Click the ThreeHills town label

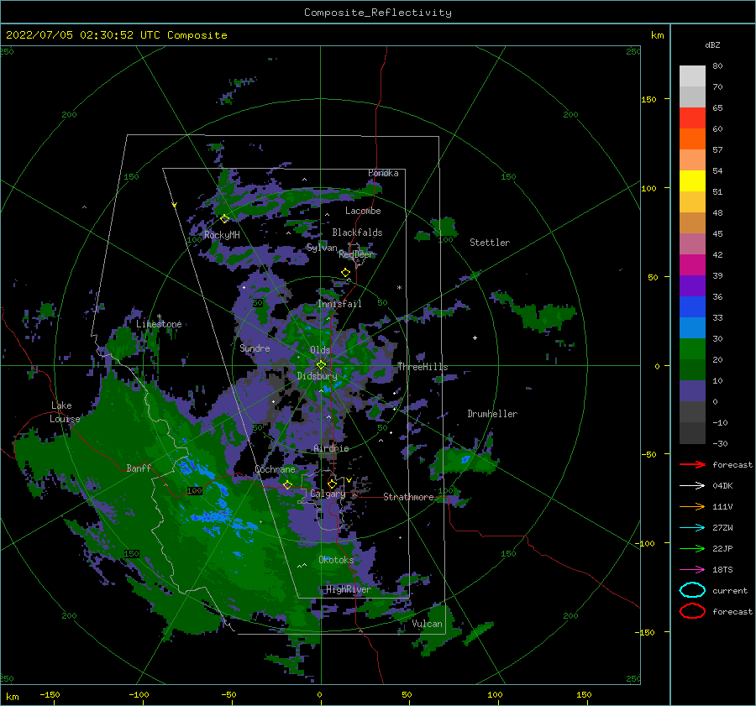pos(423,367)
